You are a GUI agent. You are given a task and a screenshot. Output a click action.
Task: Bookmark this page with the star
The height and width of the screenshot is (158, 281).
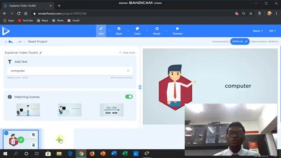click(251, 14)
